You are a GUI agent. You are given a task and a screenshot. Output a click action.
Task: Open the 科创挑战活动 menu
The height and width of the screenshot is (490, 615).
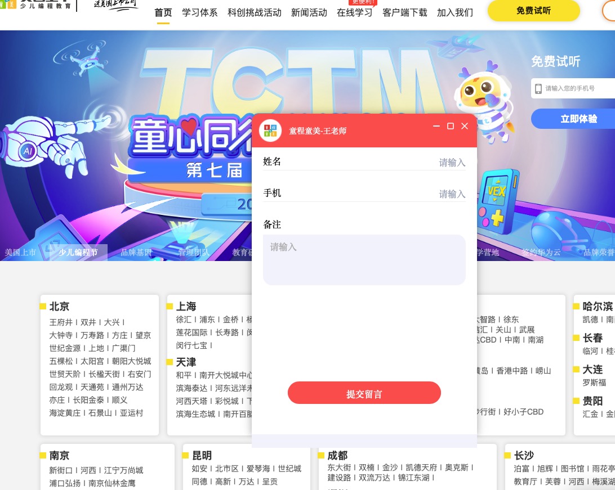254,13
